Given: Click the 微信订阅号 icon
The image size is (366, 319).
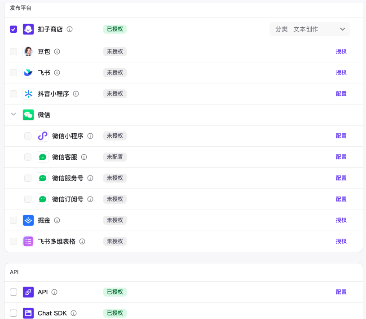Looking at the screenshot, I should 43,199.
